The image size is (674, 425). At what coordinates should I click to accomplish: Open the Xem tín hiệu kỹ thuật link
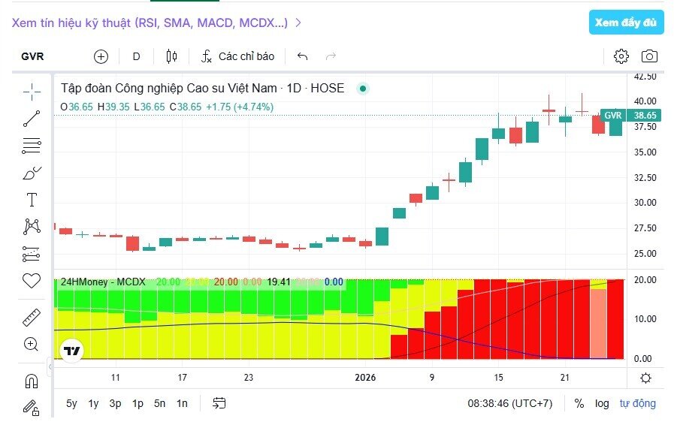(x=156, y=23)
